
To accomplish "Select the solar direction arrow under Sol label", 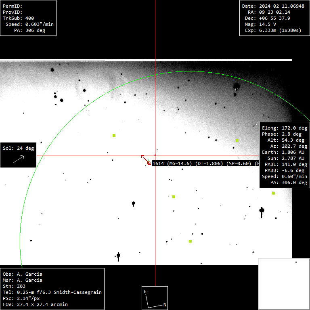I will [x=19, y=159].
